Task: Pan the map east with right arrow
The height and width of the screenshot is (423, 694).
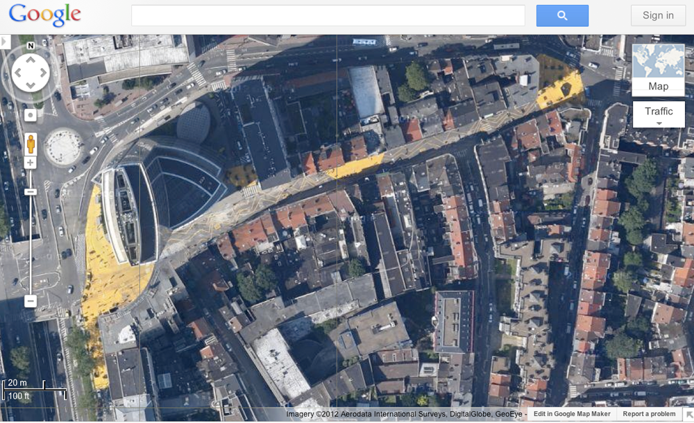Action: (x=43, y=73)
